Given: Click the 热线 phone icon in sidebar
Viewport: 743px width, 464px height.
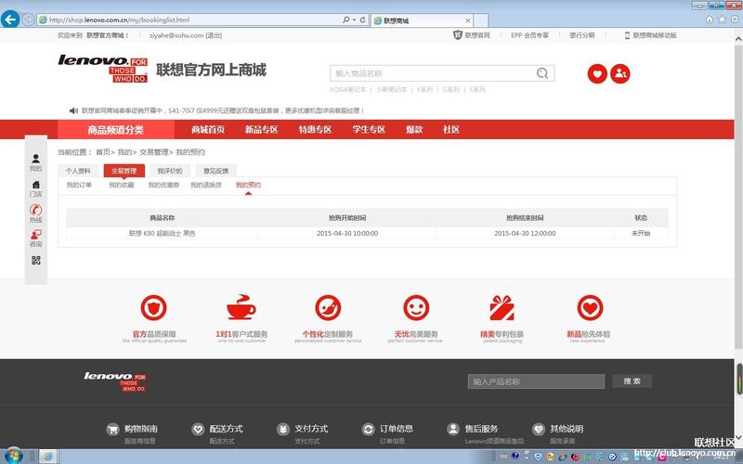Looking at the screenshot, I should 35,210.
